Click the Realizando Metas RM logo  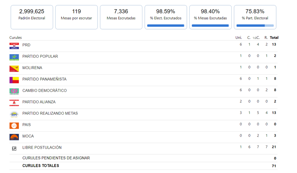point(14,114)
